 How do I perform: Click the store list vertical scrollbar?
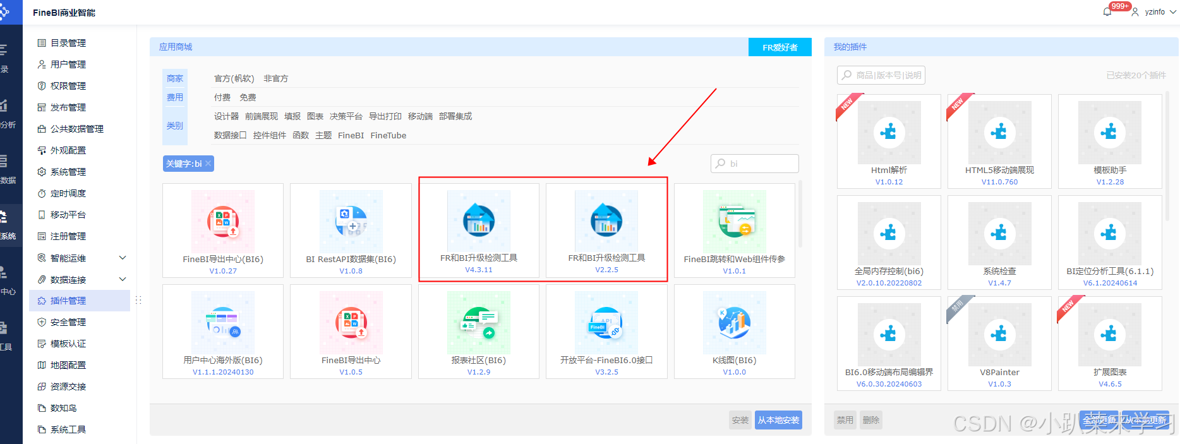(x=800, y=215)
